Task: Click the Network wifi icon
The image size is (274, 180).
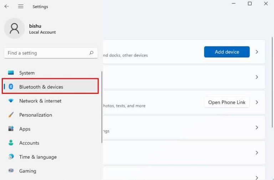Action: pyautogui.click(x=11, y=101)
